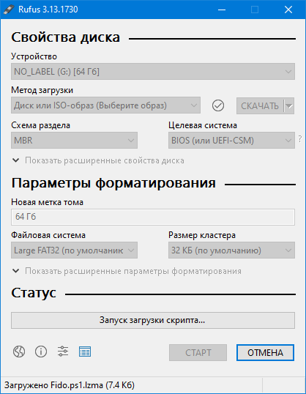The width and height of the screenshot is (306, 394).
Task: Open the split arrow beside СКАЧАТЬ
Action: point(289,105)
